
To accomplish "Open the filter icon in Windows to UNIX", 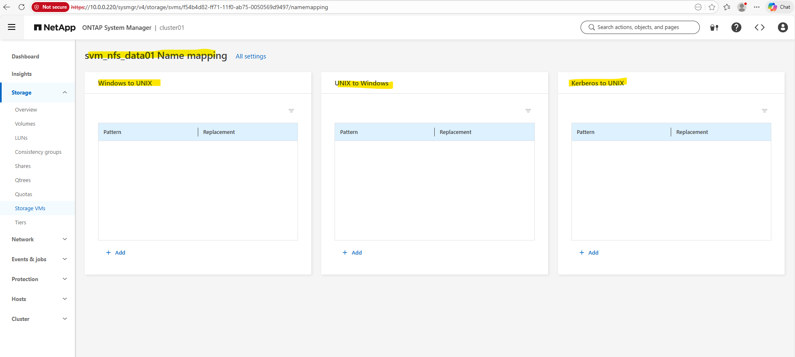I will pos(291,111).
